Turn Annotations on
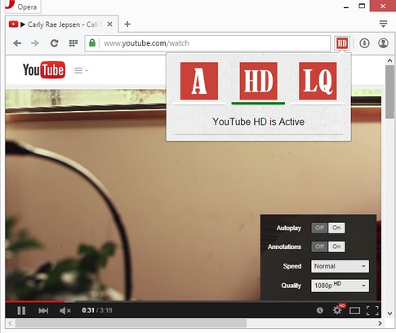This screenshot has height=333, width=396. (336, 246)
